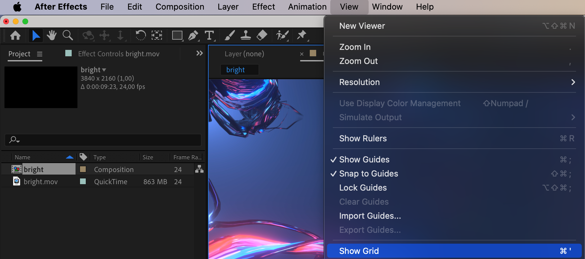Image resolution: width=585 pixels, height=259 pixels.
Task: Open the Edit menu
Action: (x=135, y=7)
